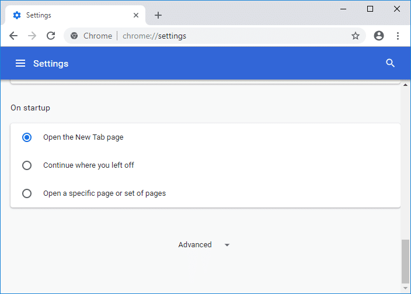Go back with the back arrow
Screen dimensions: 411x294
[13, 36]
